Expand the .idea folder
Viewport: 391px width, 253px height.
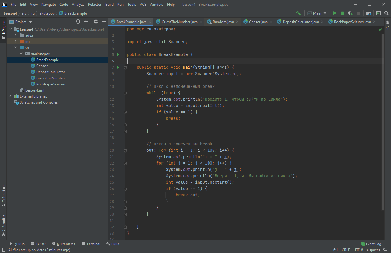(x=16, y=35)
